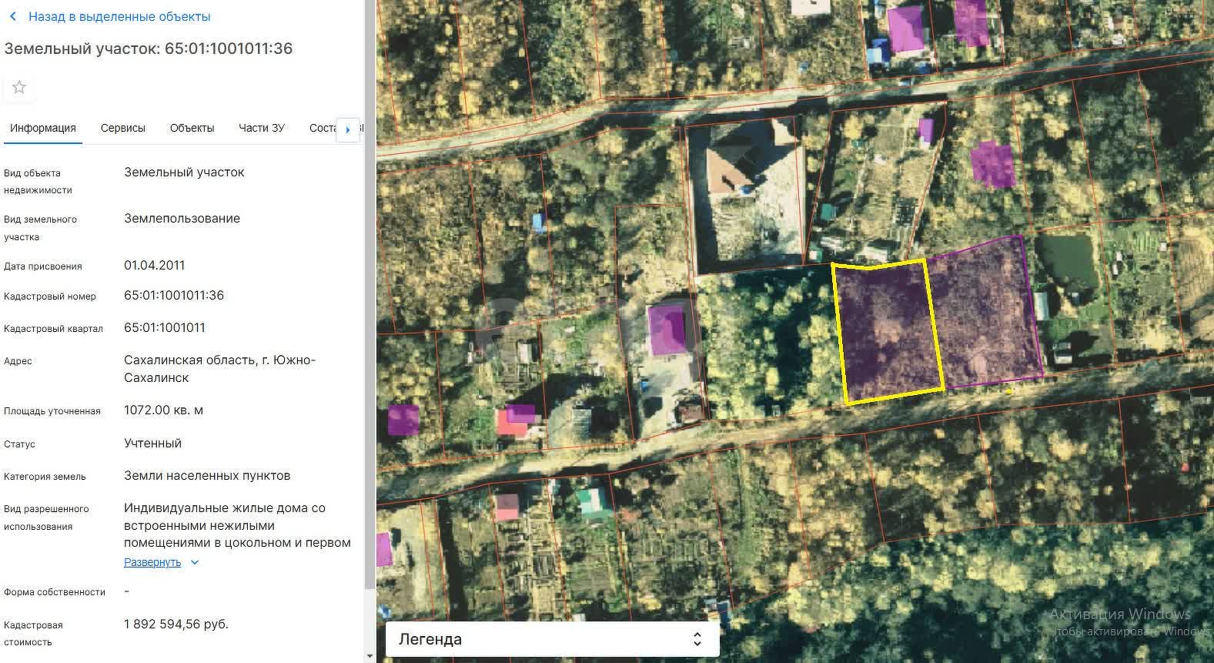
Task: Go back to selected objects link
Action: click(119, 16)
